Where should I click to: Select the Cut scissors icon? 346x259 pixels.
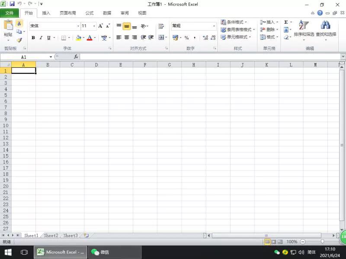(19, 23)
